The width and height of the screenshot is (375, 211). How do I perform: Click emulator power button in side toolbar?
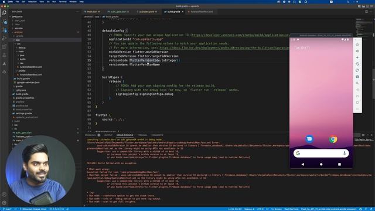click(x=357, y=45)
